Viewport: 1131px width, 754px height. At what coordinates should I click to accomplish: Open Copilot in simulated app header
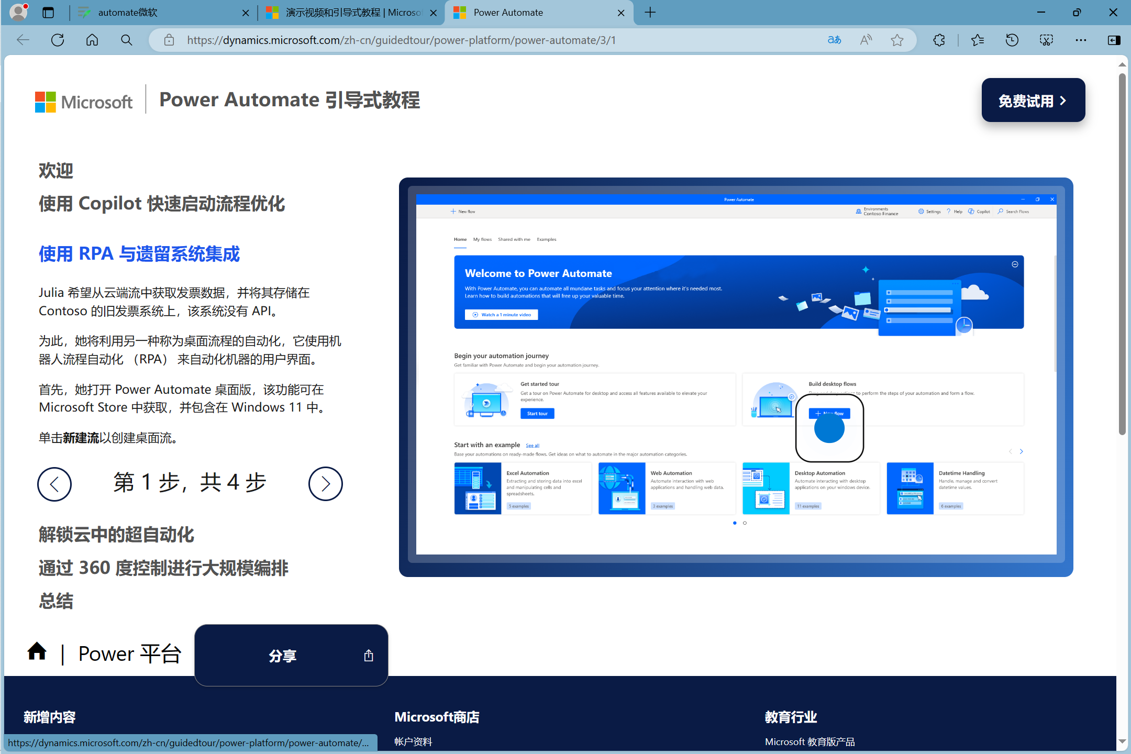pos(979,212)
